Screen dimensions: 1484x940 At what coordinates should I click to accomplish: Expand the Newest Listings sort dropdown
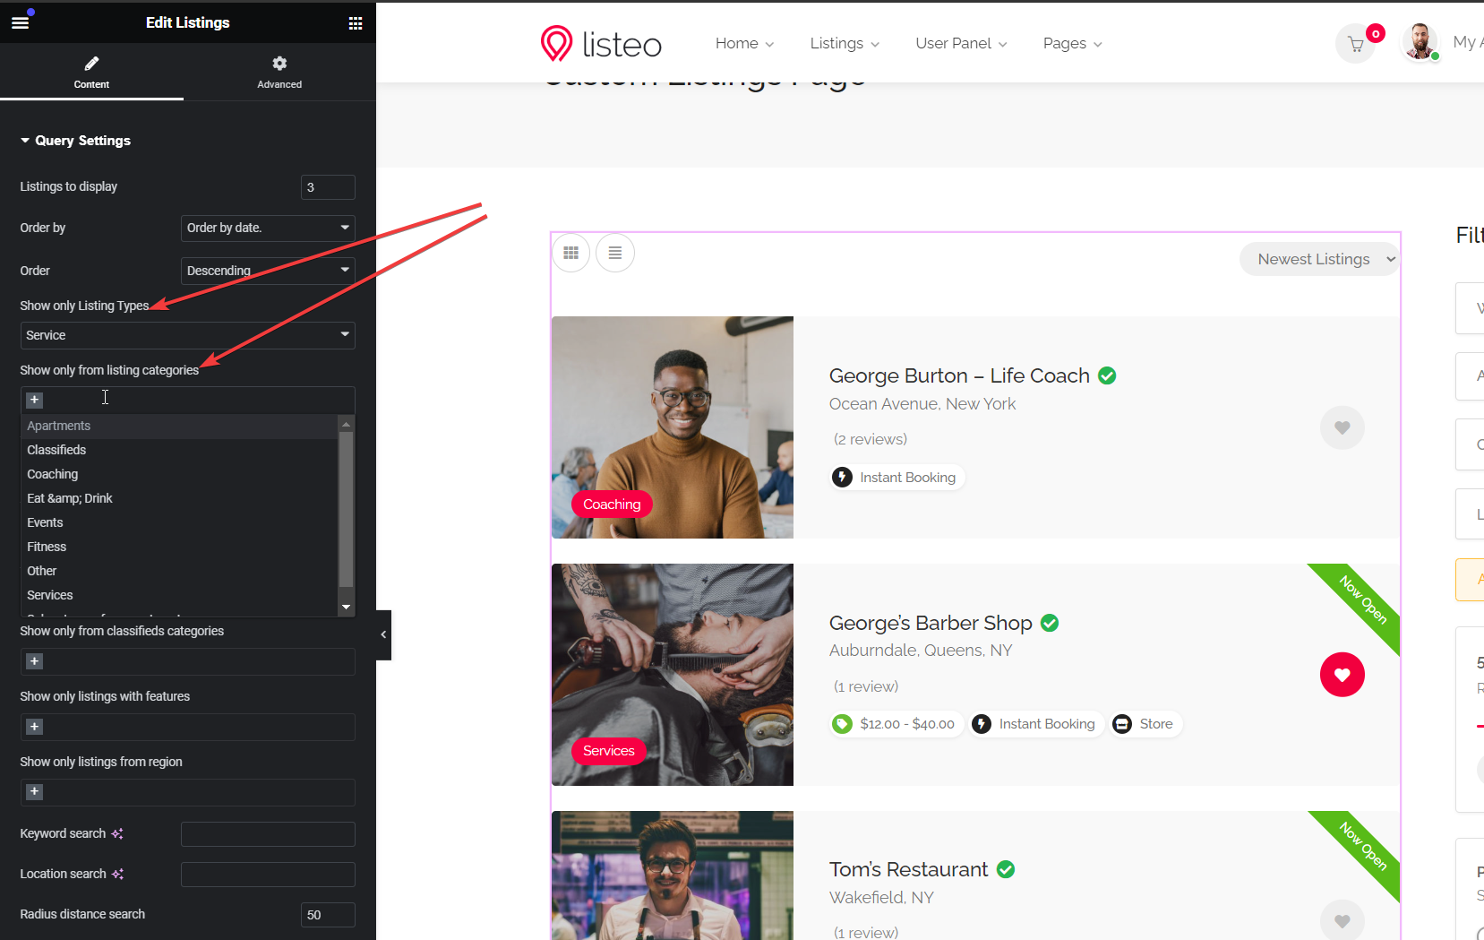1320,259
